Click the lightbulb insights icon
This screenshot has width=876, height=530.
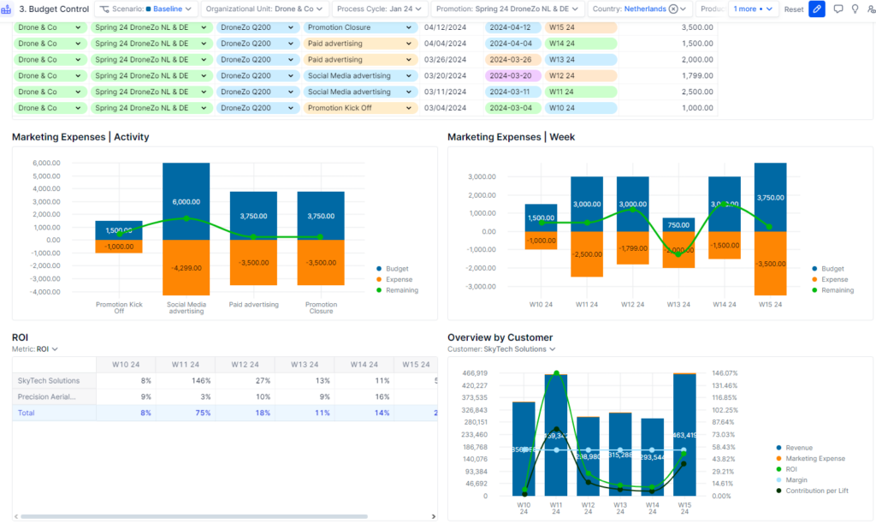[x=855, y=9]
